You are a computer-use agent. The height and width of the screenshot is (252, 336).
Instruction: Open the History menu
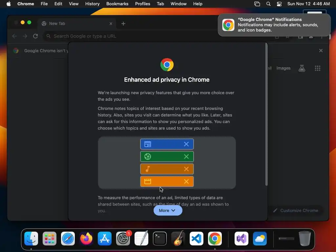pos(92,4)
